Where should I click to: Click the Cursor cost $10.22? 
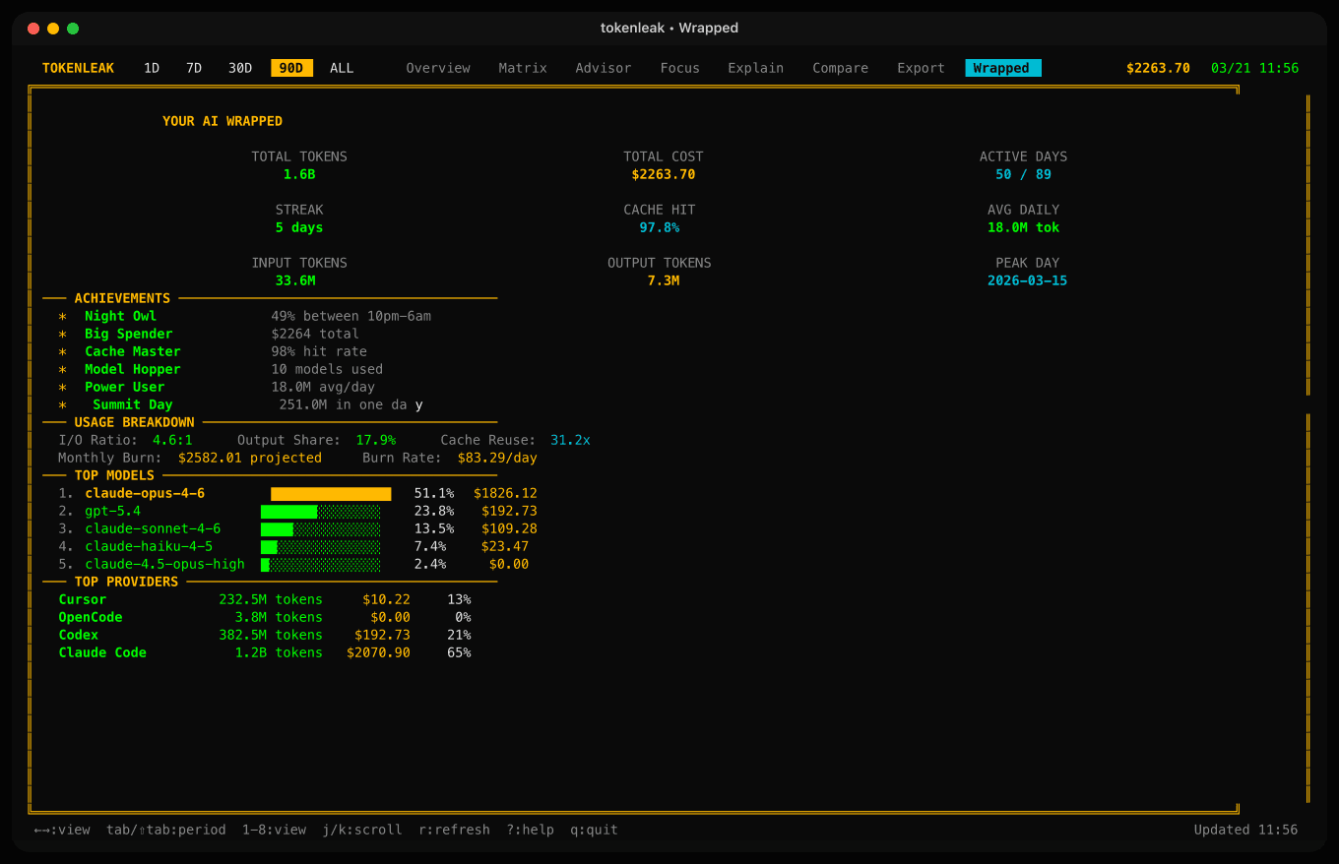386,599
